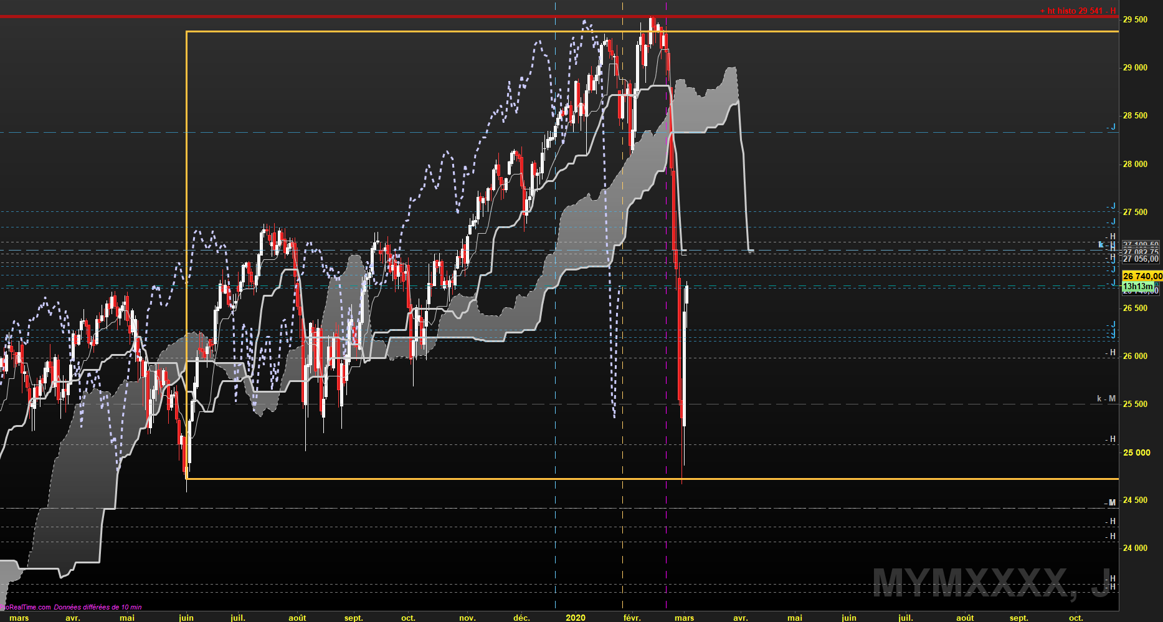Click the 27 500 price axis label
This screenshot has height=622, width=1163.
[1135, 213]
